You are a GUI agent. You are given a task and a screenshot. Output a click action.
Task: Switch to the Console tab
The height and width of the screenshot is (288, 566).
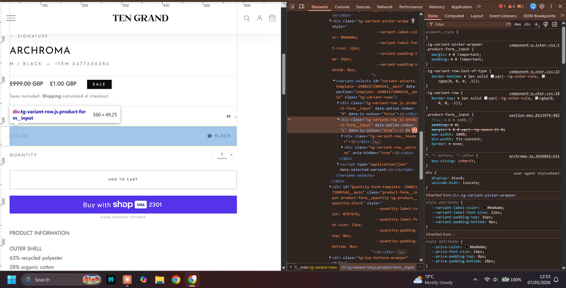click(342, 7)
